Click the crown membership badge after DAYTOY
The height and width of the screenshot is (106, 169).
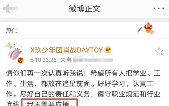(108, 50)
